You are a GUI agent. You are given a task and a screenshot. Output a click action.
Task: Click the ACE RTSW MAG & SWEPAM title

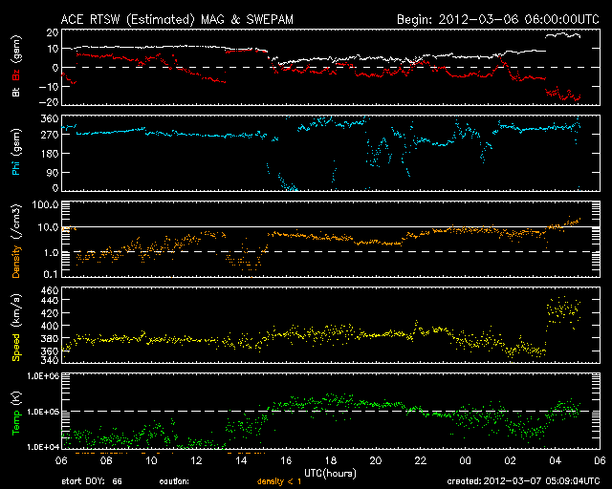point(177,19)
